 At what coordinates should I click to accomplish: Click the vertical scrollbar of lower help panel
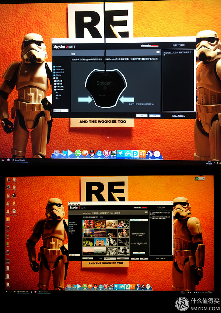pos(172,233)
